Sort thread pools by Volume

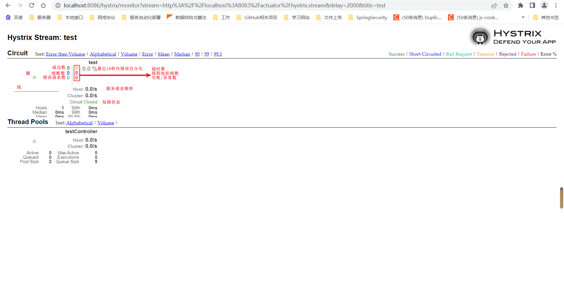point(105,123)
